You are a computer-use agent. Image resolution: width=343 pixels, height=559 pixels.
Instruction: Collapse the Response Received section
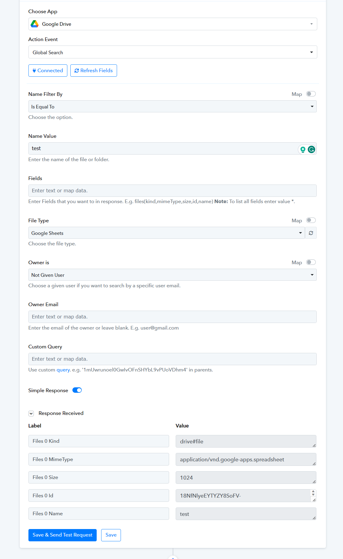point(31,413)
